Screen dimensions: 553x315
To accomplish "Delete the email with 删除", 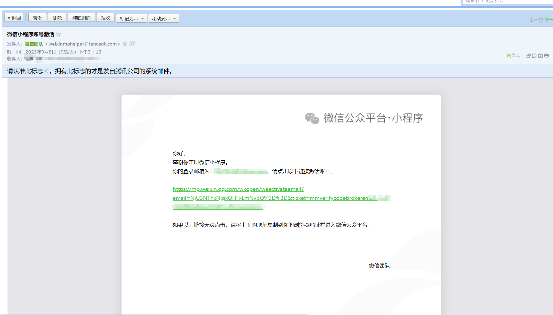I will 57,18.
